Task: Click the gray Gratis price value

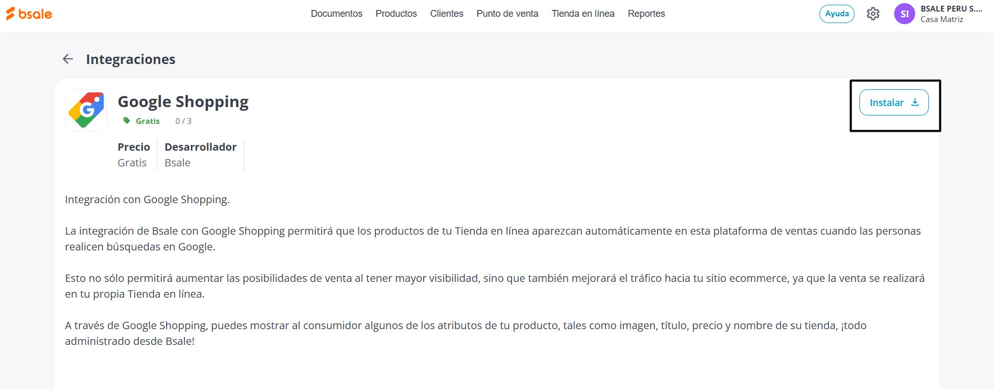Action: [x=132, y=163]
